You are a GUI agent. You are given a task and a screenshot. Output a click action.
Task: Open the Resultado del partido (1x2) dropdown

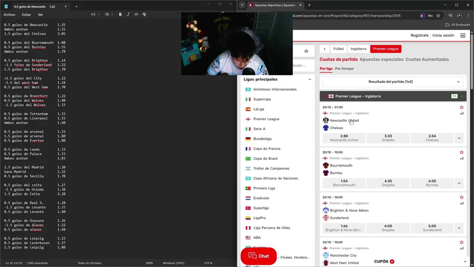pos(393,82)
